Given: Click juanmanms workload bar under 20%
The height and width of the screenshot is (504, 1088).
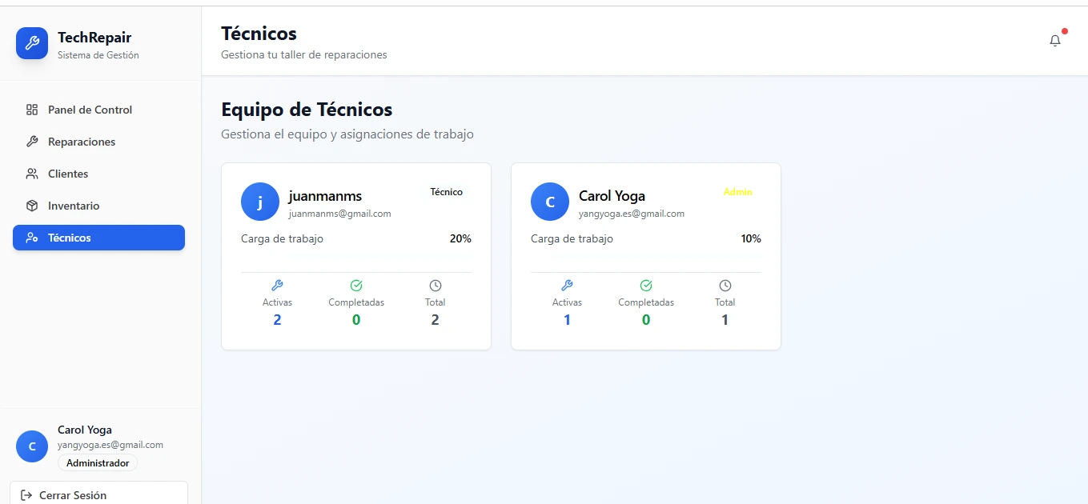Looking at the screenshot, I should tap(356, 255).
